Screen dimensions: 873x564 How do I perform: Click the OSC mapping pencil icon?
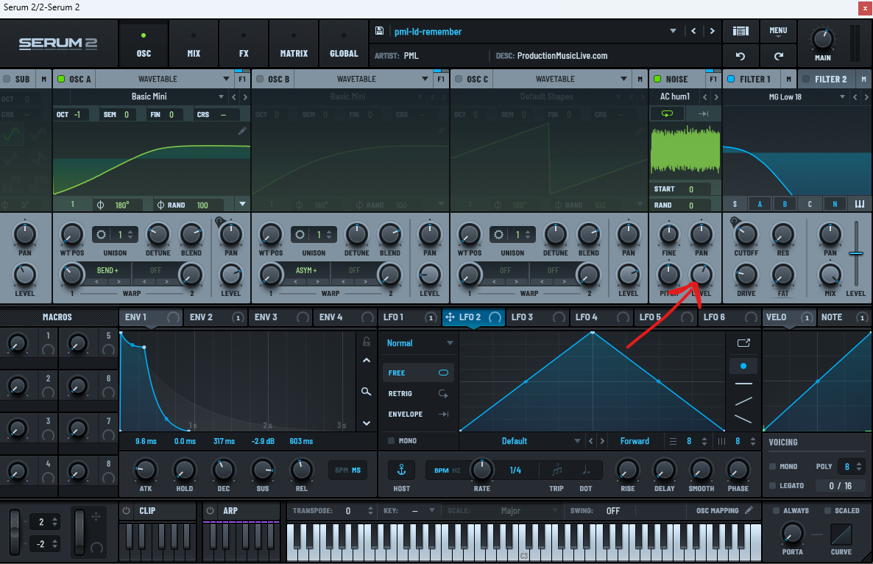749,510
